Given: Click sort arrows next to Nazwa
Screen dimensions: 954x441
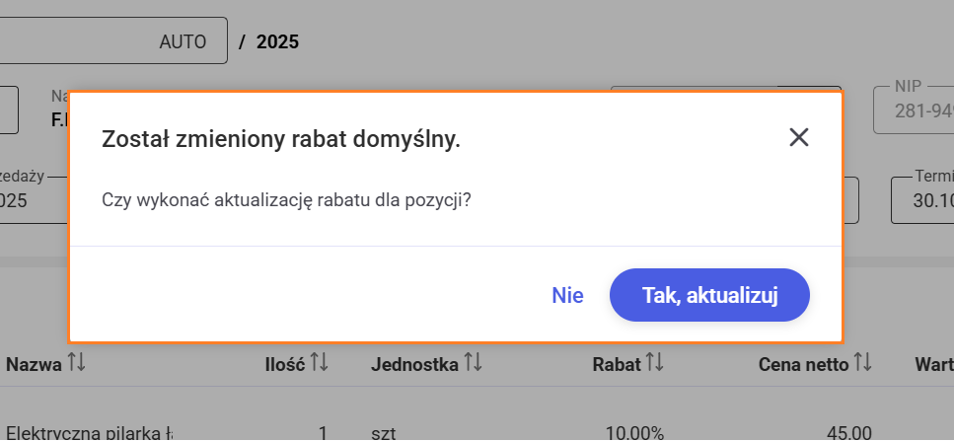Looking at the screenshot, I should (x=77, y=364).
